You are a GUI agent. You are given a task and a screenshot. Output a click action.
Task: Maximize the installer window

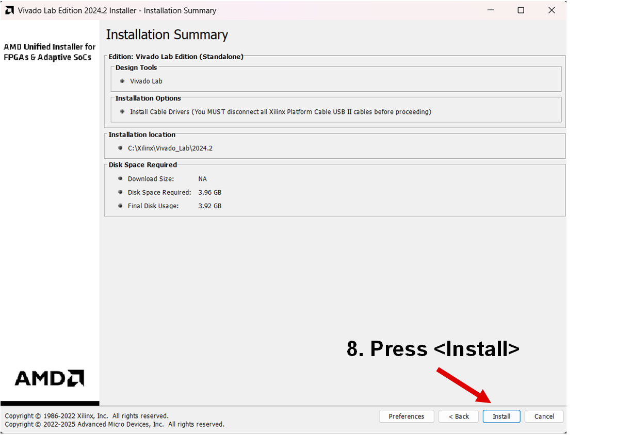[x=521, y=10]
